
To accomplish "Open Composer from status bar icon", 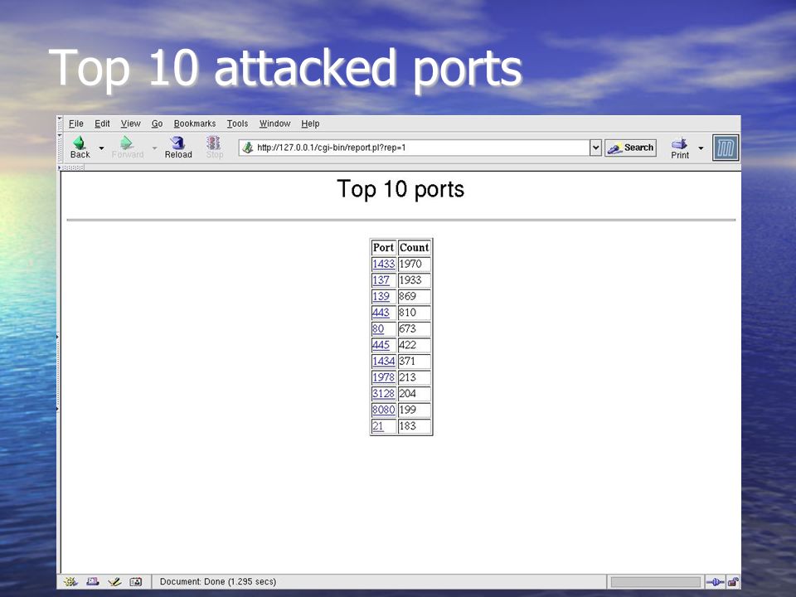I will [114, 582].
